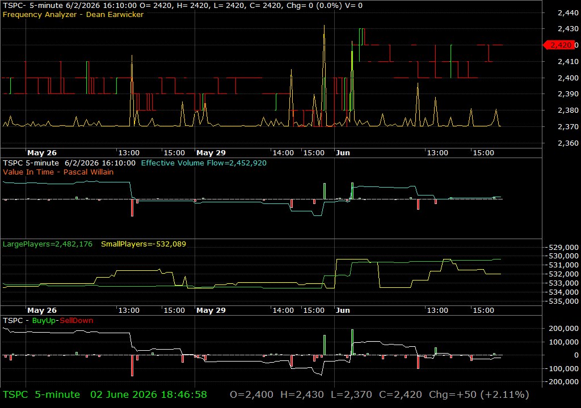Click the 'Chg= 0 (0.0%)' header value
Viewport: 581px width, 408px height.
point(314,6)
